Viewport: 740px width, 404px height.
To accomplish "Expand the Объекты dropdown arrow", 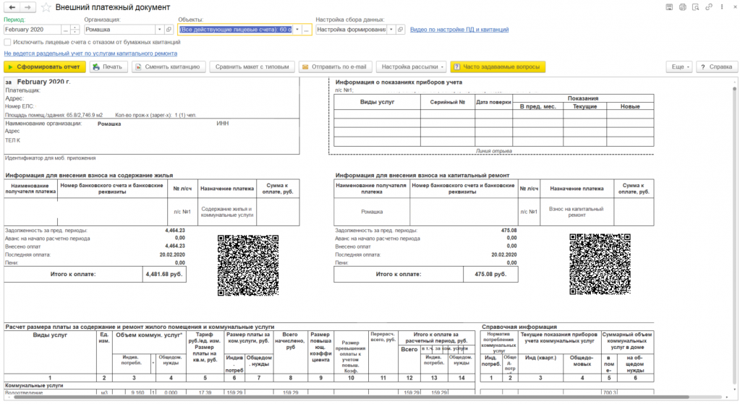I will [x=297, y=29].
